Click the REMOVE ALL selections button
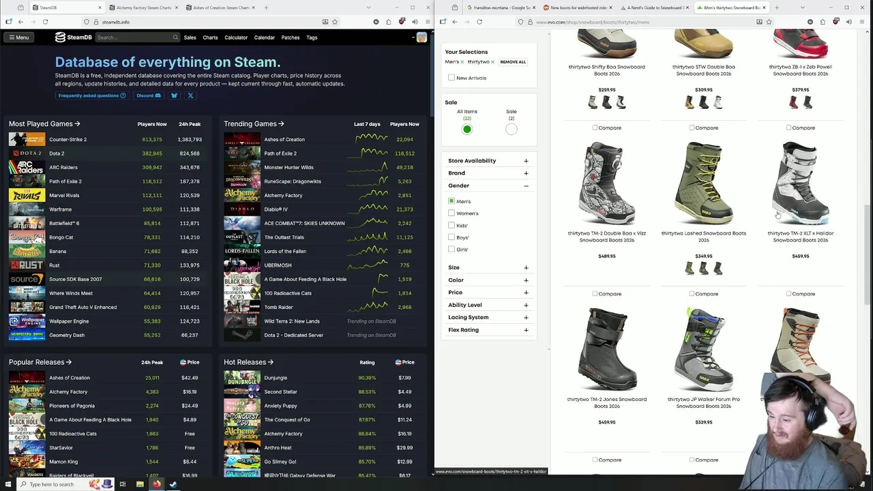The height and width of the screenshot is (491, 873). point(513,62)
